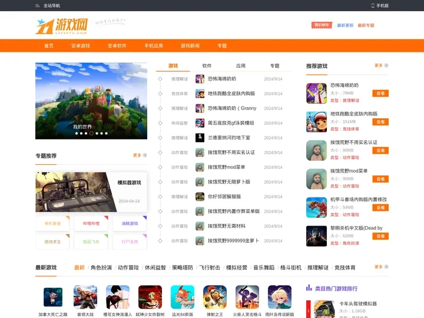Open 卡车头驾驶模拟器 in hot ranking
Image resolution: width=424 pixels, height=318 pixels.
tap(358, 304)
